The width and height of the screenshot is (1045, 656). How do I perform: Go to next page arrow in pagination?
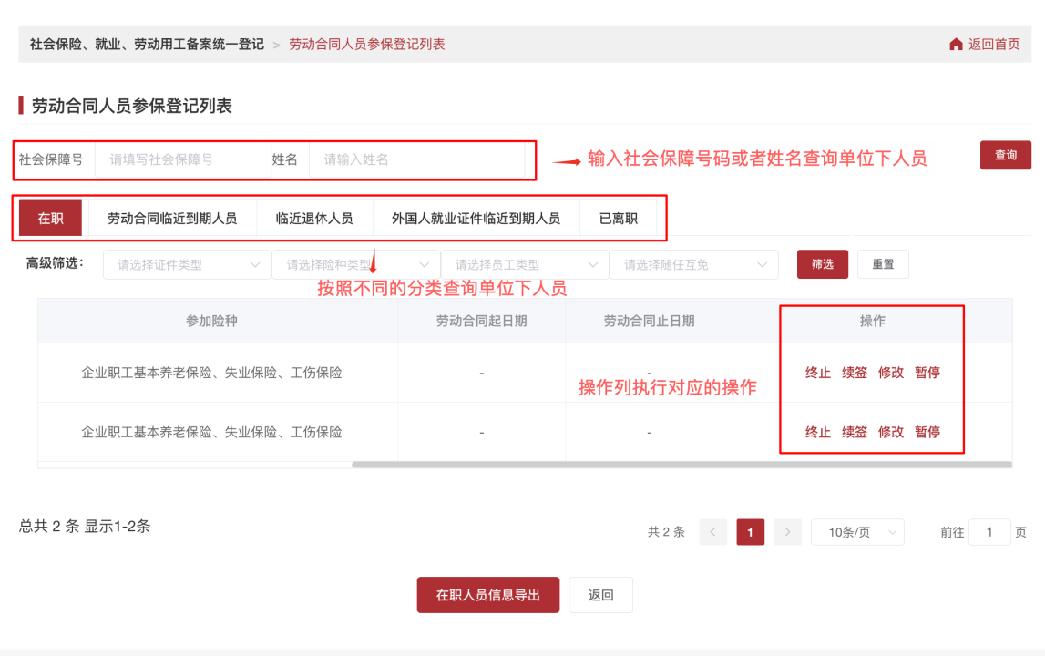(788, 532)
